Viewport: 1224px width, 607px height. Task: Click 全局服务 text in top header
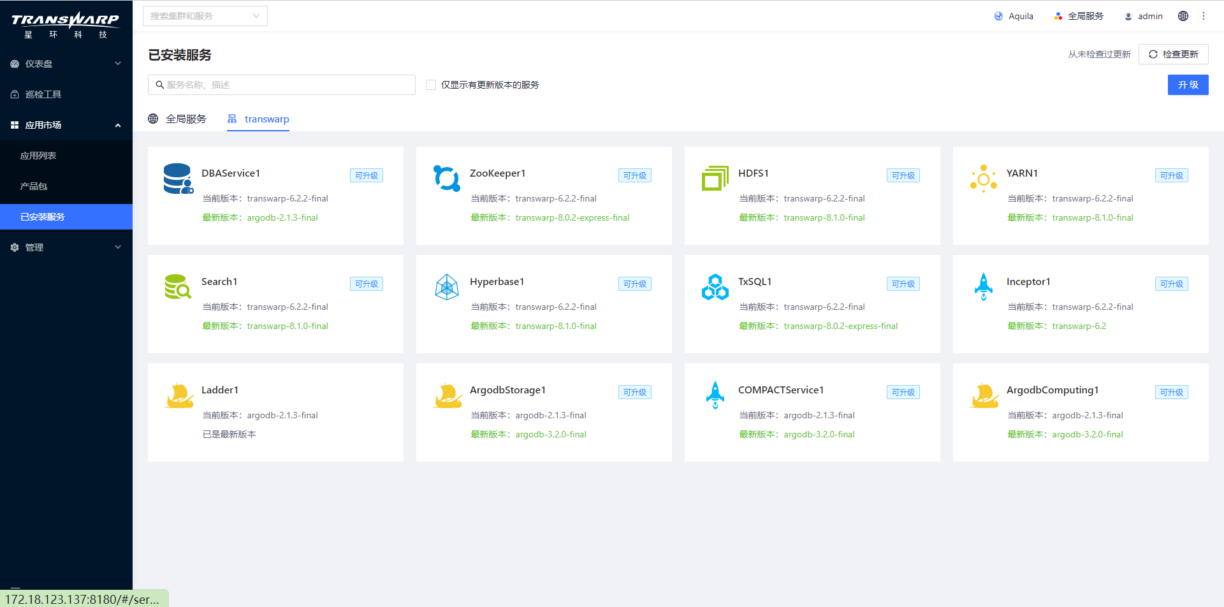(x=1086, y=16)
